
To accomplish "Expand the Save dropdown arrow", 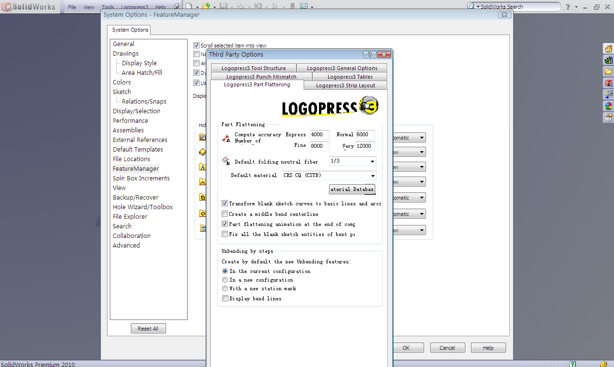I will pos(231,7).
